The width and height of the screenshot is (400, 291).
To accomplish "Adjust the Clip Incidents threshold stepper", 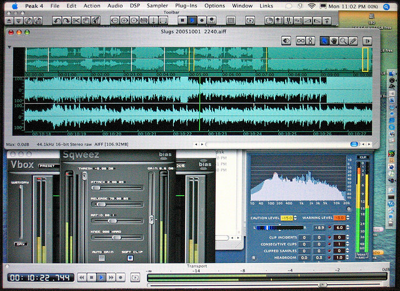I will 347,237.
